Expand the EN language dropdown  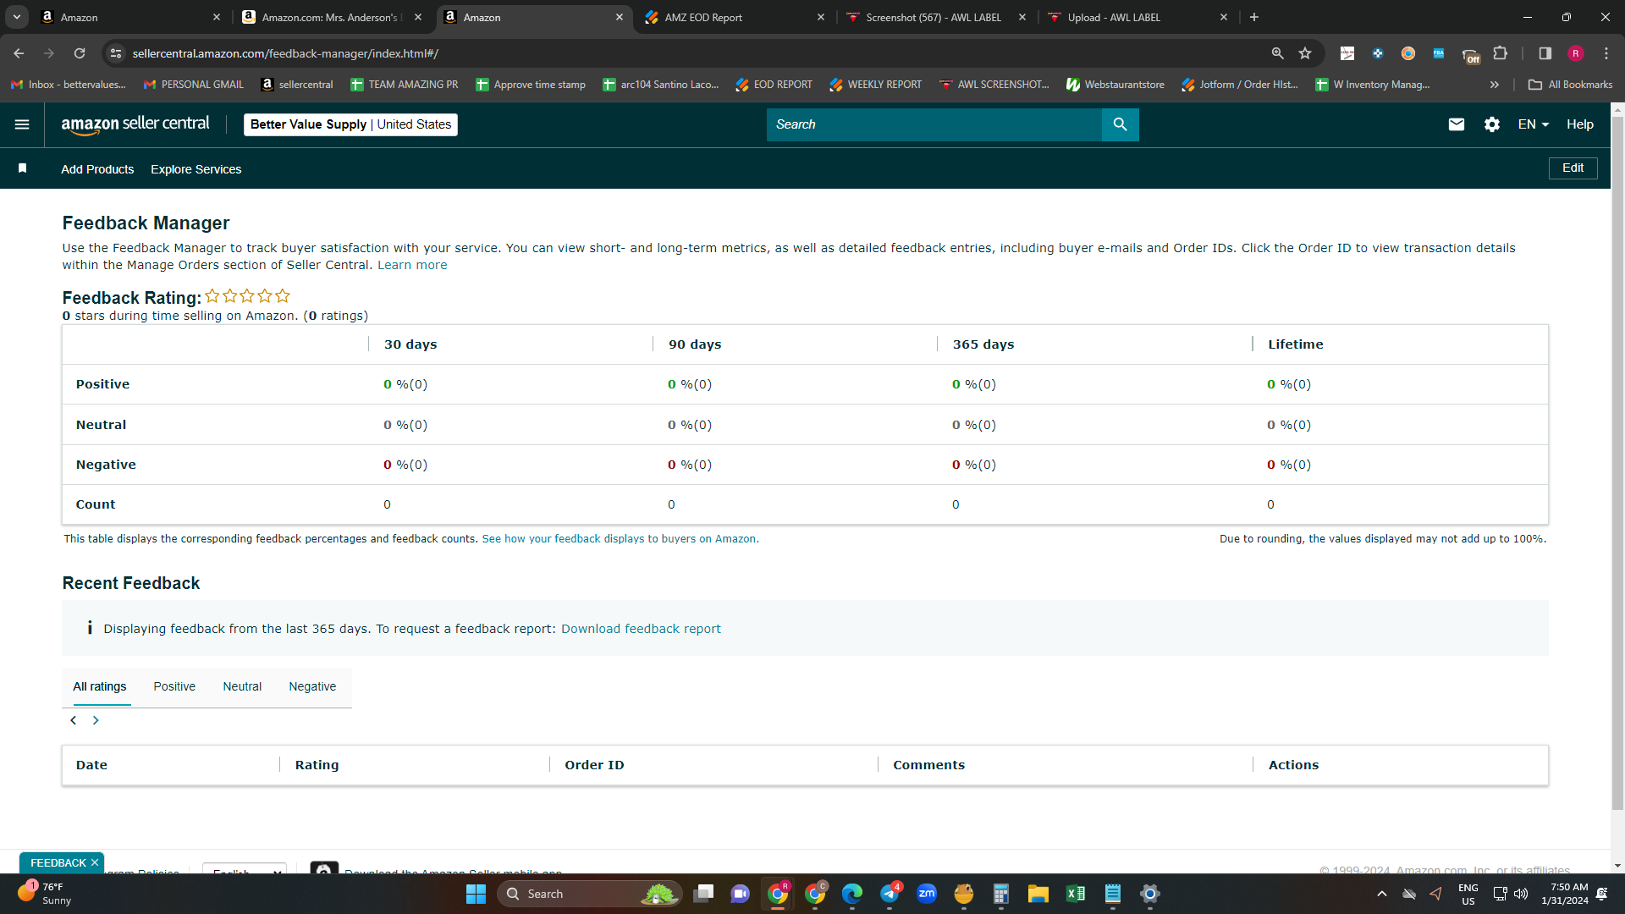[x=1533, y=124]
